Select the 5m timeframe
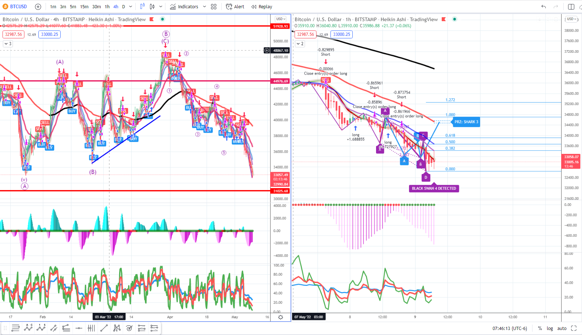Screen dimensions: 582x335 (x=73, y=6)
